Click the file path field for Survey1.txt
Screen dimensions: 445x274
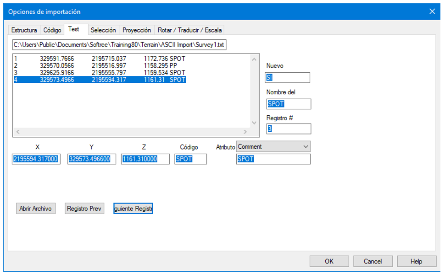[119, 45]
